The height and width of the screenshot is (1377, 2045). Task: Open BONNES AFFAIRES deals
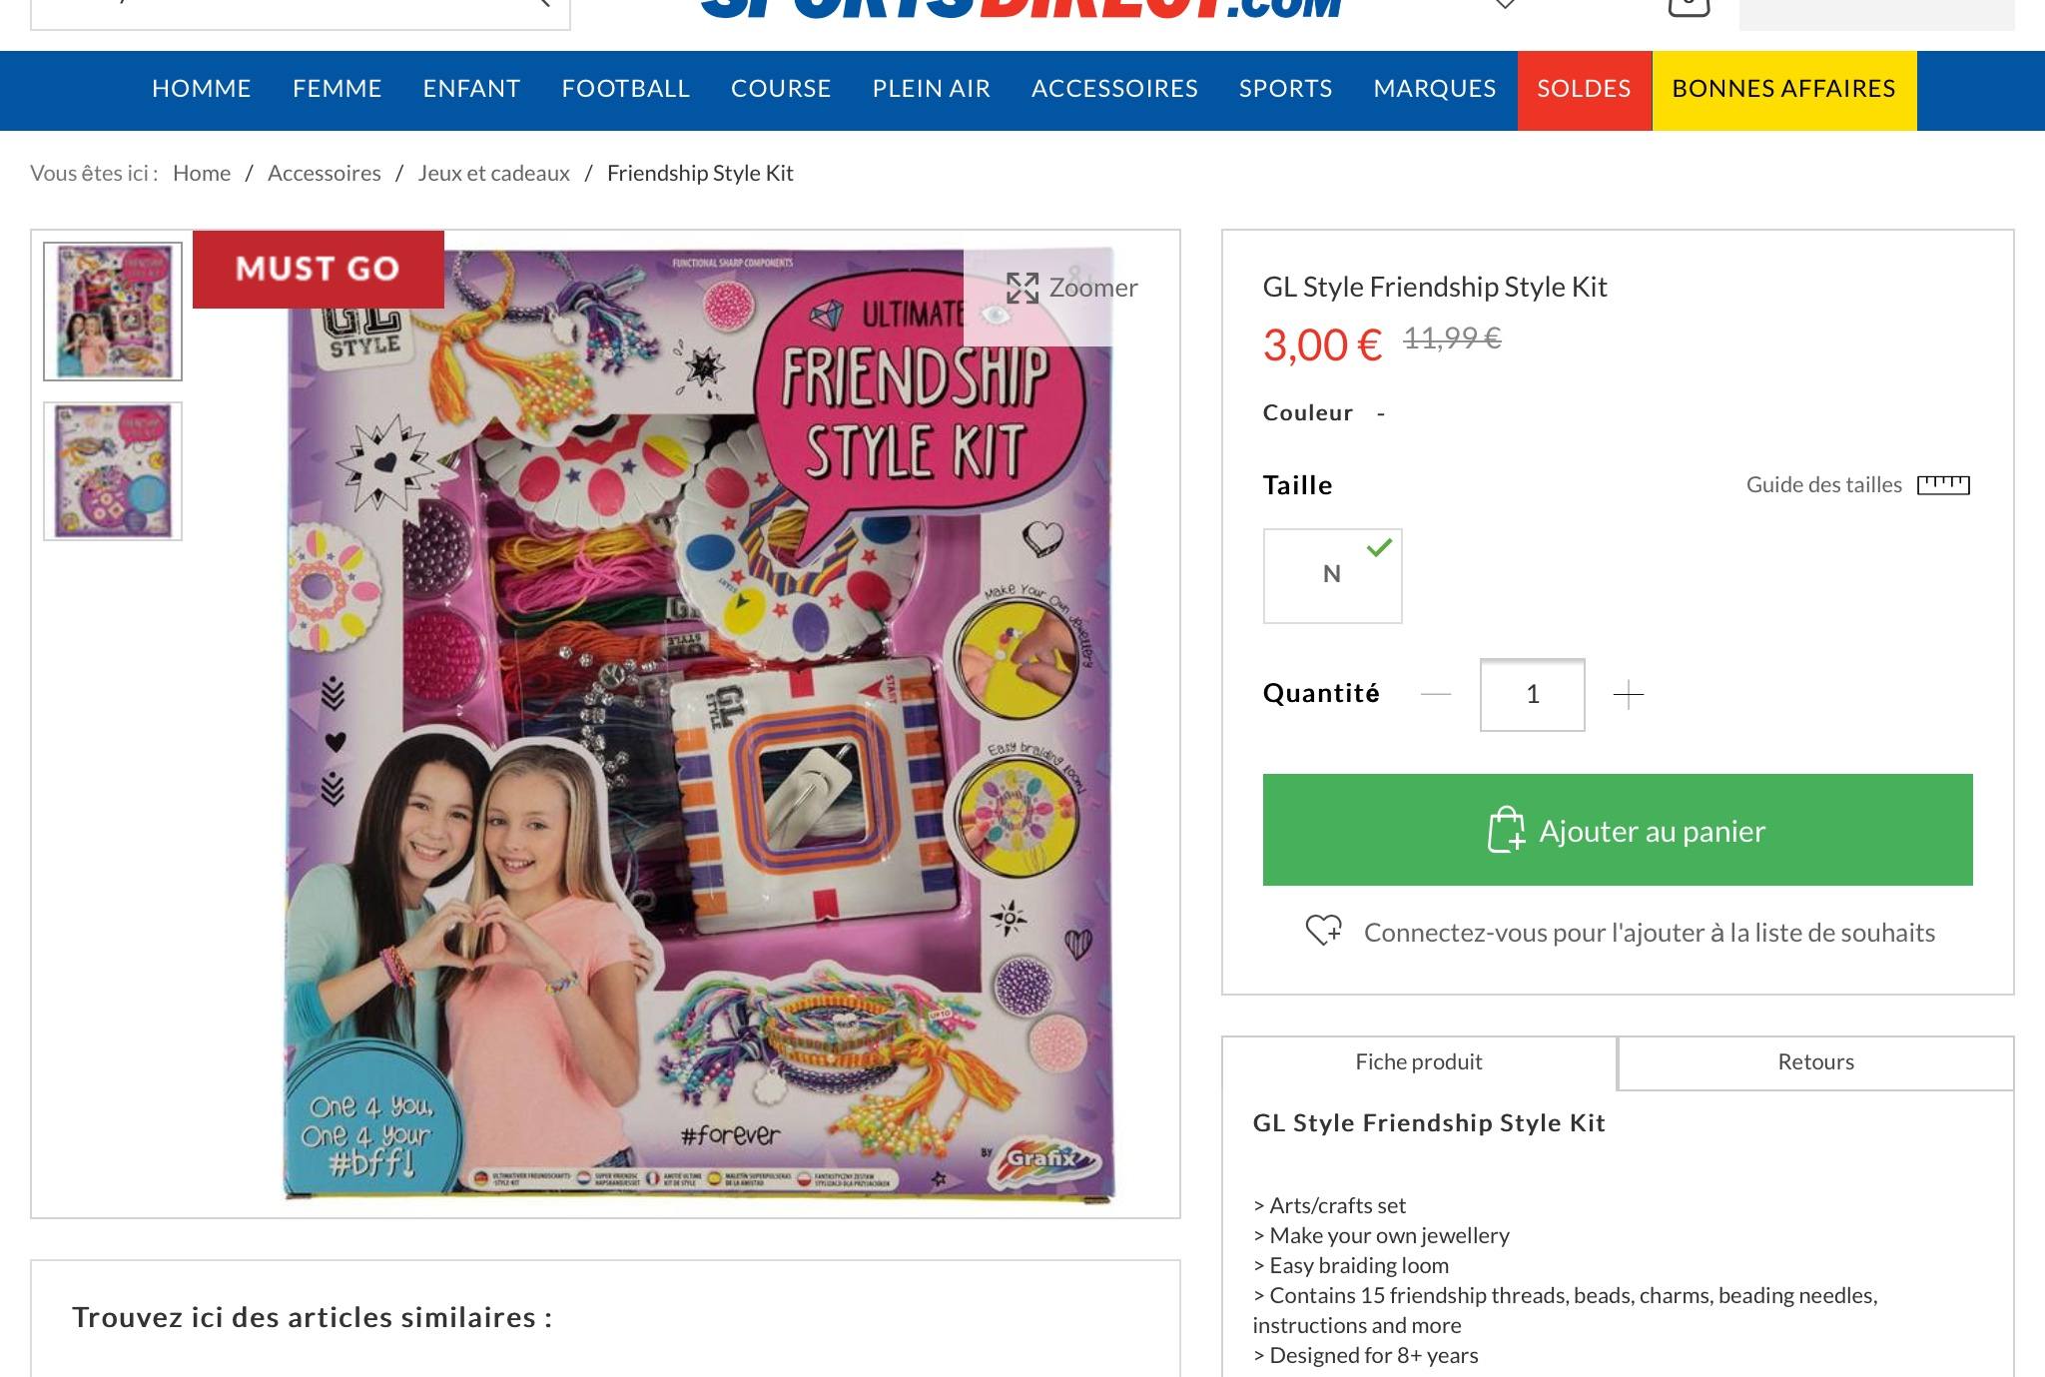[1783, 90]
